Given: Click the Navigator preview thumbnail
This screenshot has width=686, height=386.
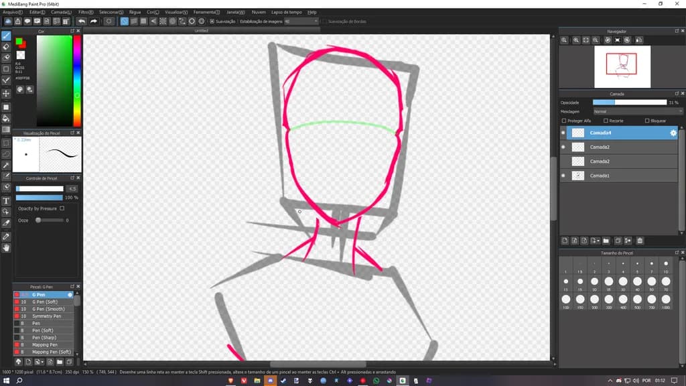Looking at the screenshot, I should click(622, 67).
